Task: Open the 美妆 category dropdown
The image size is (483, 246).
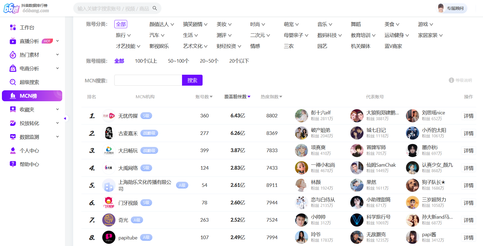Action: pyautogui.click(x=224, y=24)
